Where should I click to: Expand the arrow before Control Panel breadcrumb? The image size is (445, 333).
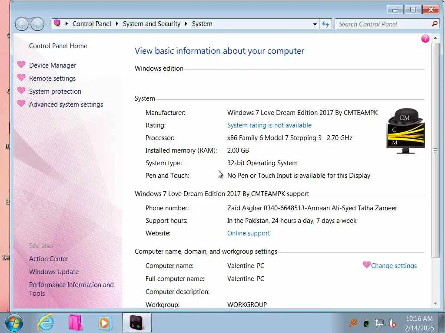66,24
